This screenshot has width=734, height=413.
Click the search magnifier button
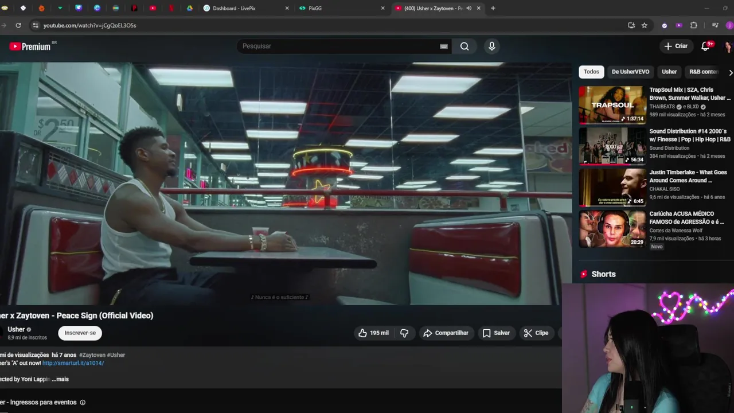pyautogui.click(x=464, y=46)
